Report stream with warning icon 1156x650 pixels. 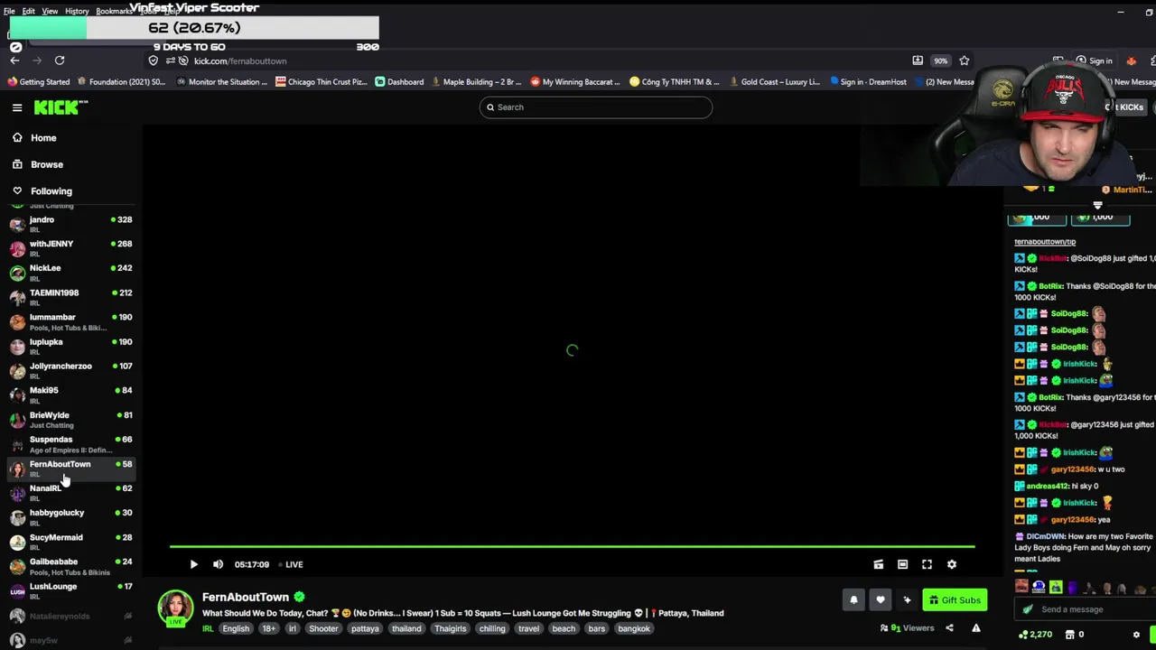pyautogui.click(x=976, y=628)
